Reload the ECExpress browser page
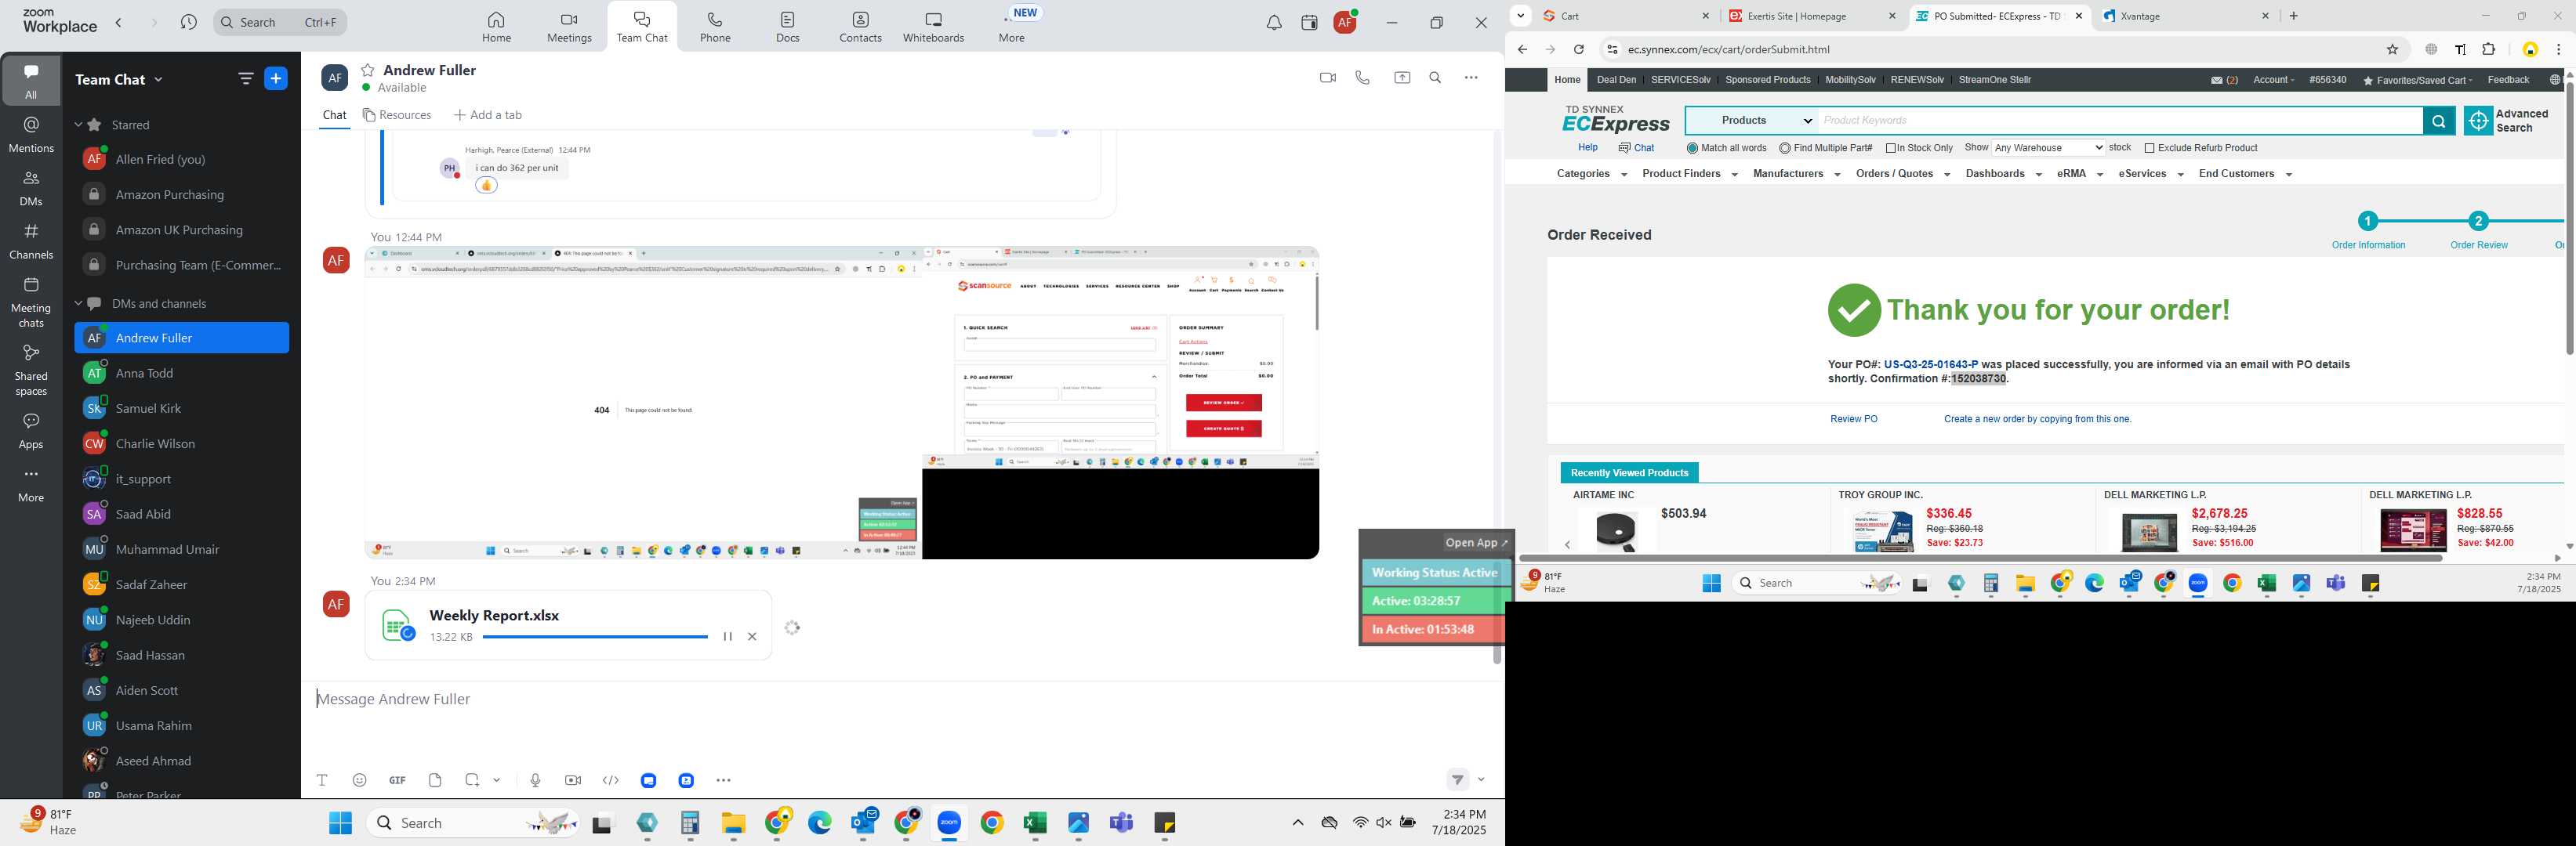The width and height of the screenshot is (2576, 846). pos(1578,49)
